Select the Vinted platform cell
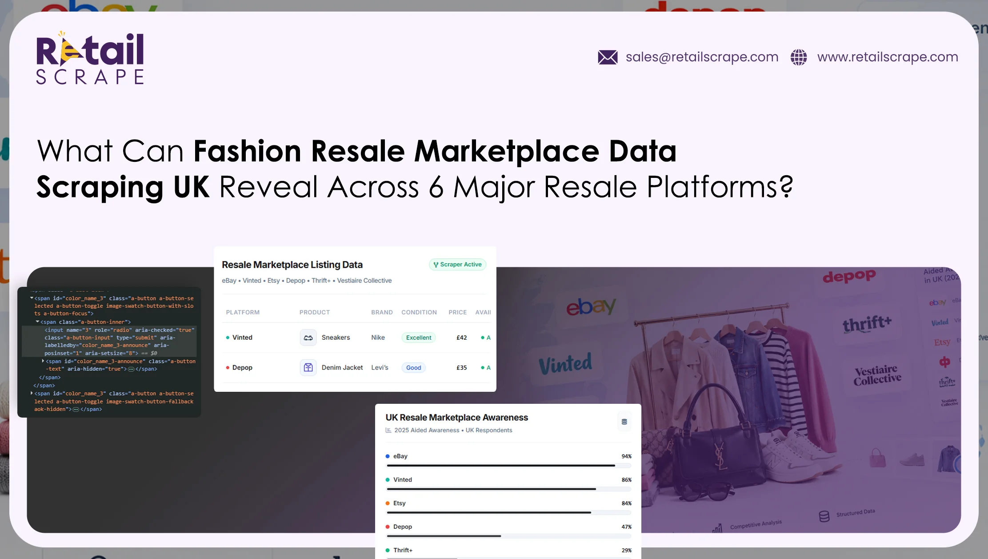The width and height of the screenshot is (988, 559). (239, 338)
